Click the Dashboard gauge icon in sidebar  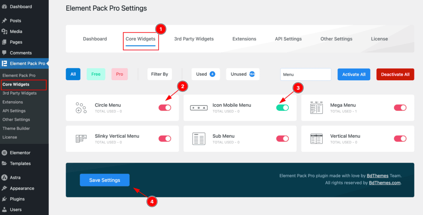[4, 7]
